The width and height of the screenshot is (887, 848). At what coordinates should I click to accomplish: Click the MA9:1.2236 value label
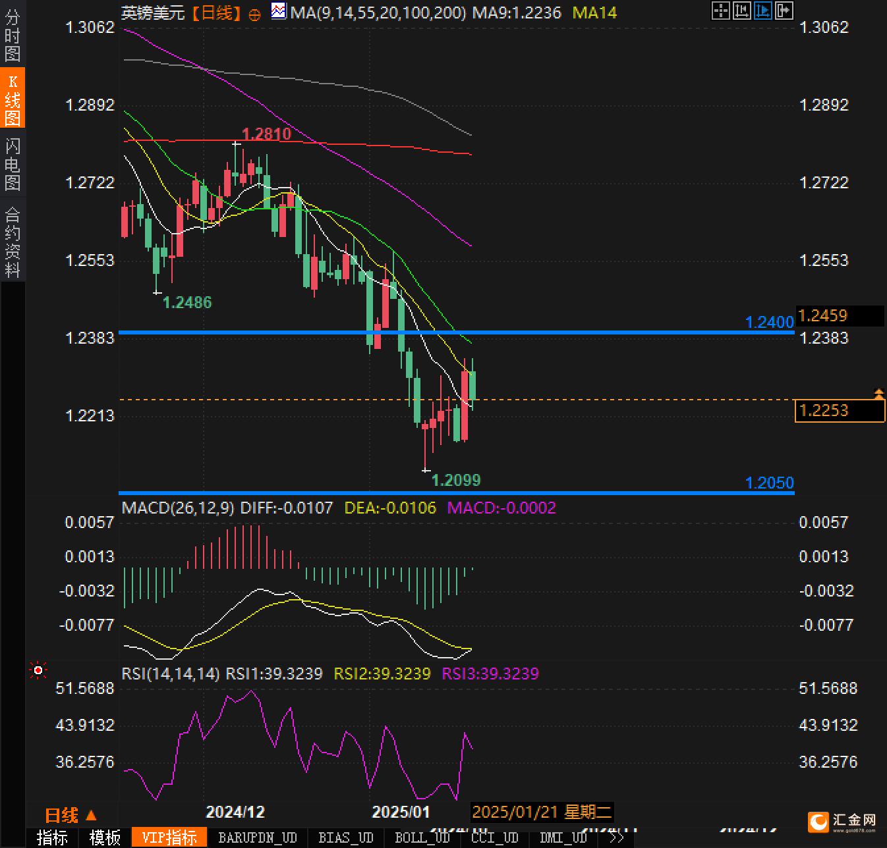517,13
